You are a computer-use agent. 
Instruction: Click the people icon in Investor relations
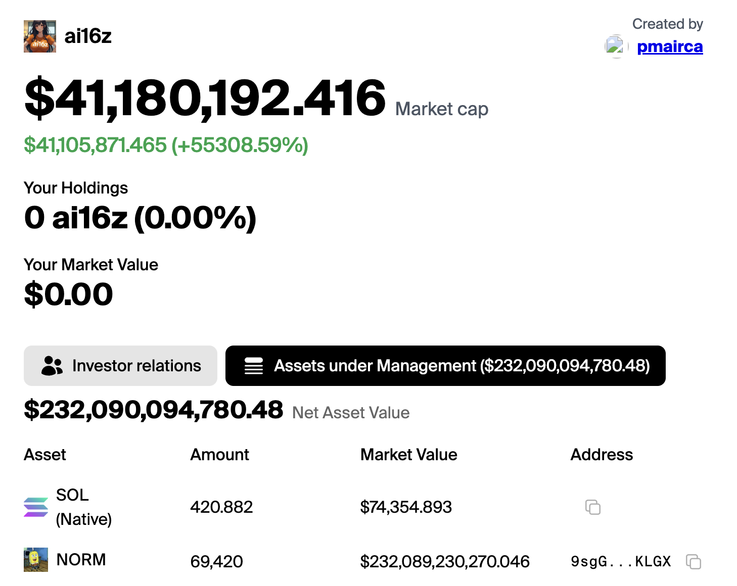point(52,366)
